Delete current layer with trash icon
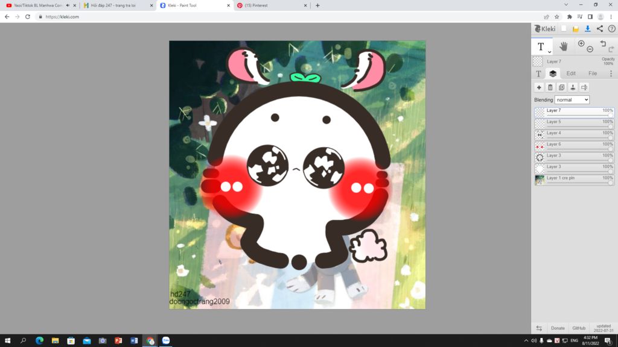Screen dimensions: 618x347 click(550, 87)
